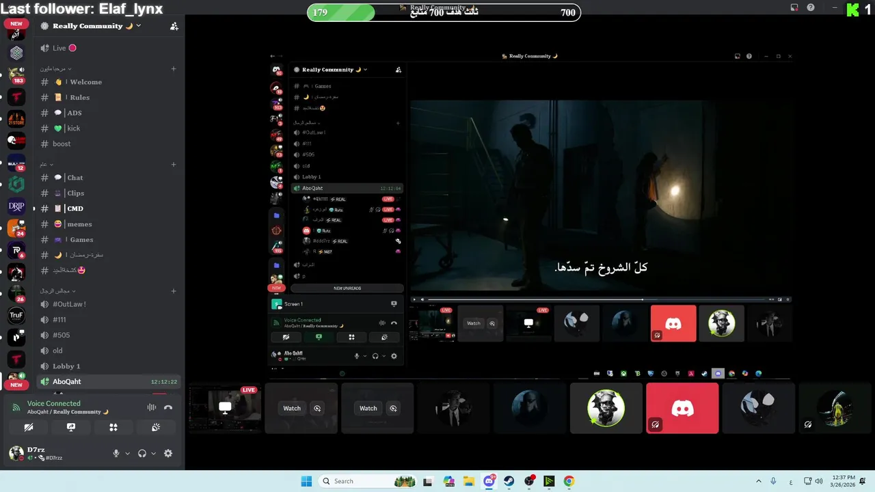Screen dimensions: 875x492
Task: Select the LIVE stream thumbnail tile
Action: 225,408
